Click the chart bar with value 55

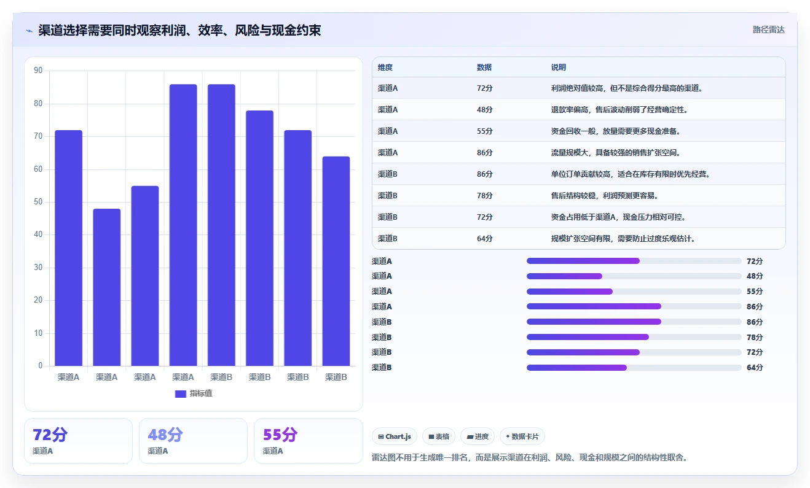click(x=145, y=276)
